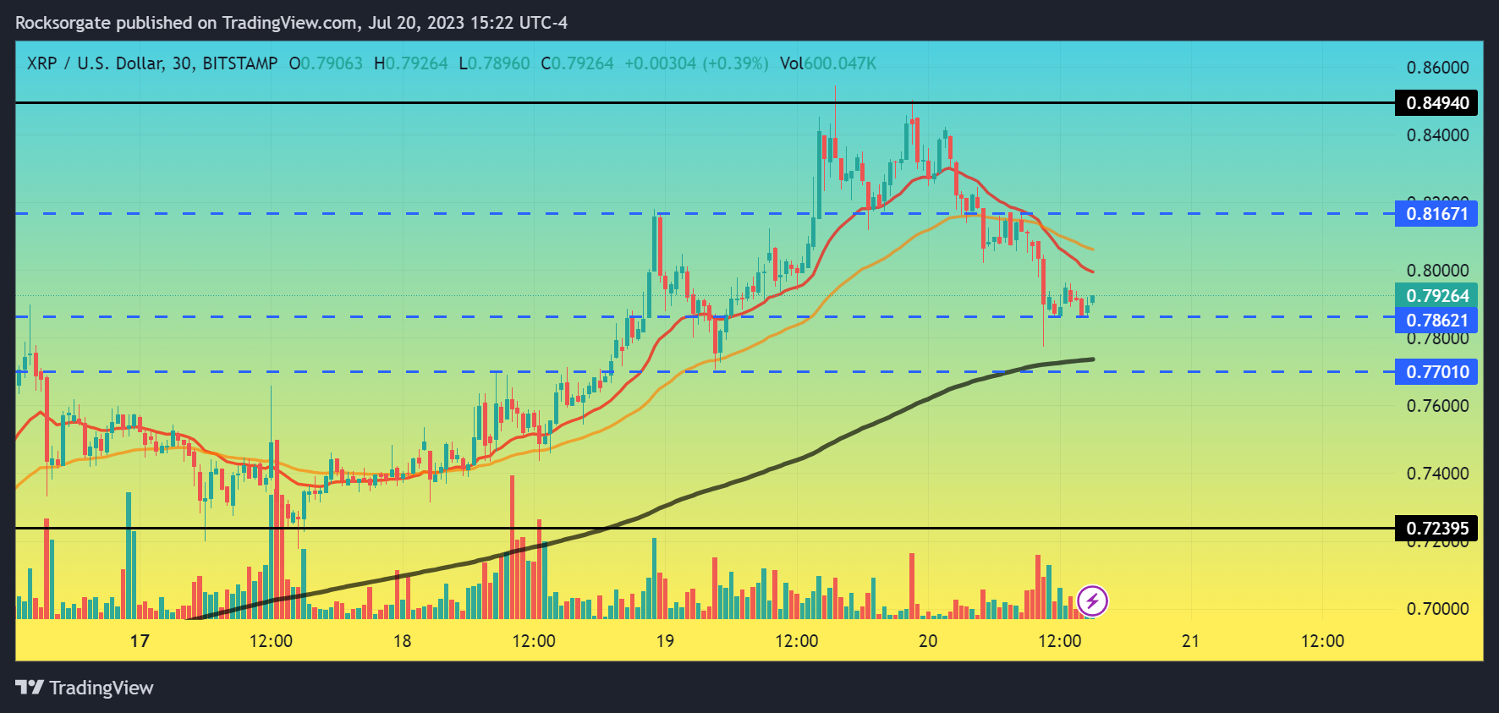
Task: Click the high value H0.79264
Action: point(411,63)
